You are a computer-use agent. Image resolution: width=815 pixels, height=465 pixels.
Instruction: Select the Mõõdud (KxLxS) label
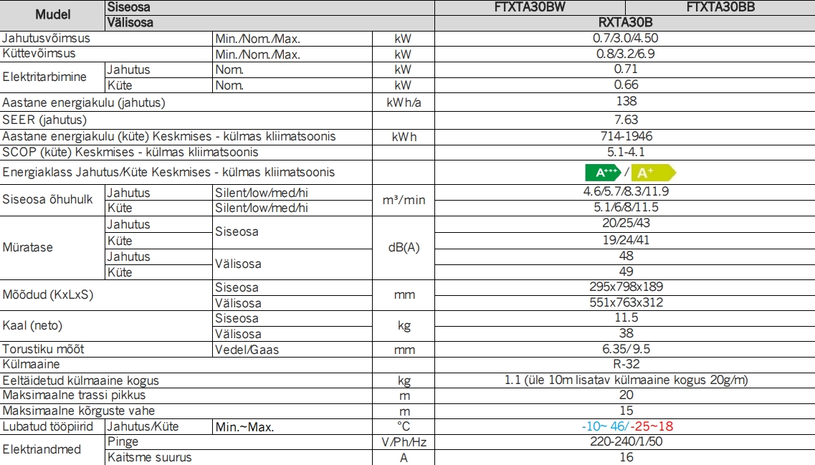48,294
